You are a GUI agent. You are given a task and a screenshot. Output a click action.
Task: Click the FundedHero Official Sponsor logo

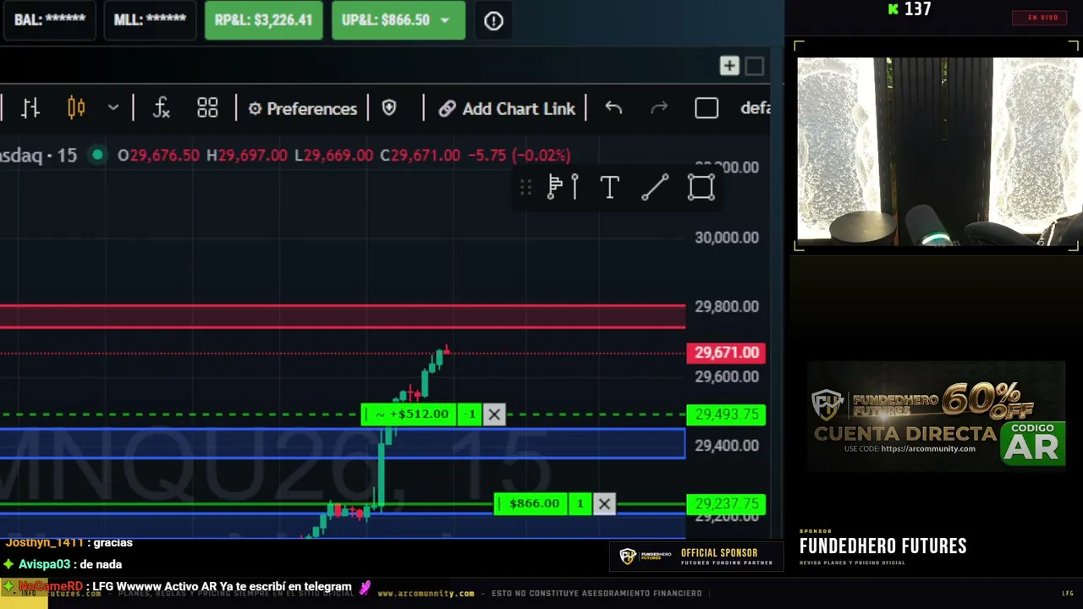(x=695, y=557)
